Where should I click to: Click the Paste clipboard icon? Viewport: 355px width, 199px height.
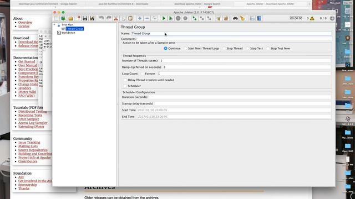(x=130, y=18)
